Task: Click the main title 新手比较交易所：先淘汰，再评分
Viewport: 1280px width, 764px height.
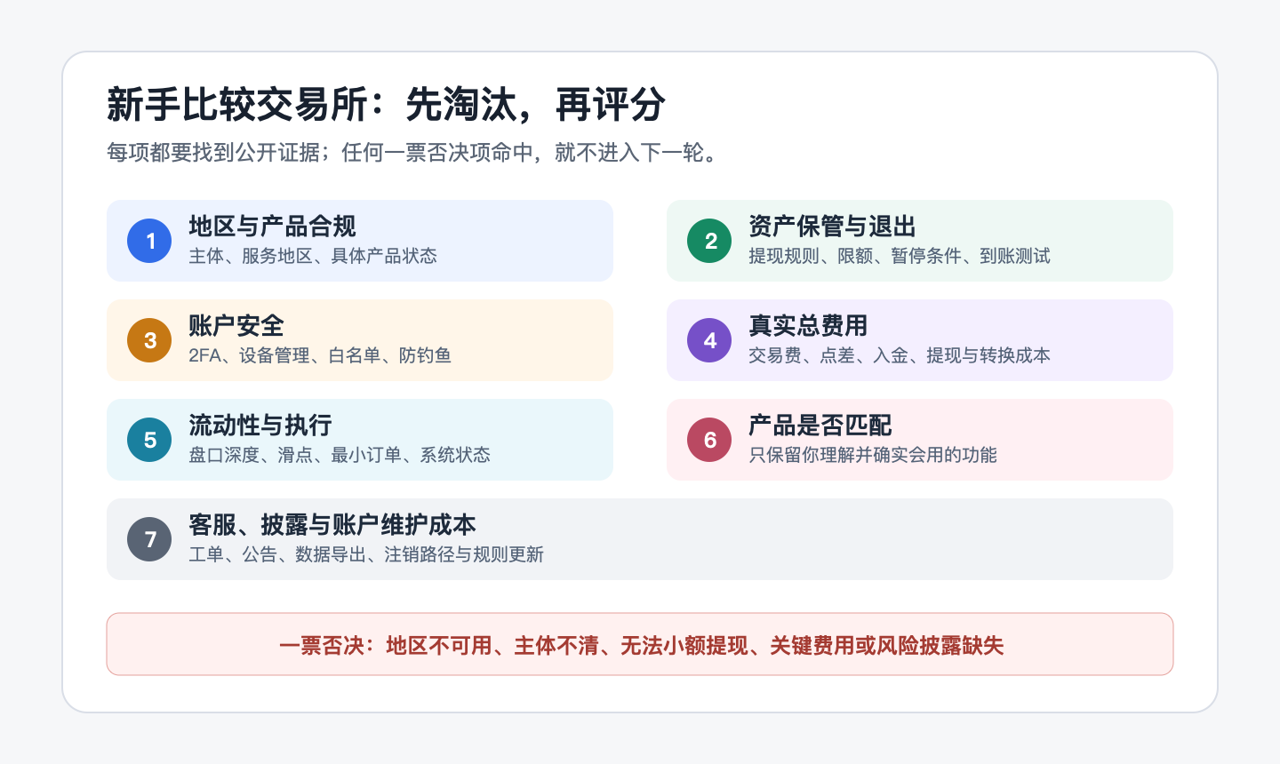Action: [x=386, y=105]
